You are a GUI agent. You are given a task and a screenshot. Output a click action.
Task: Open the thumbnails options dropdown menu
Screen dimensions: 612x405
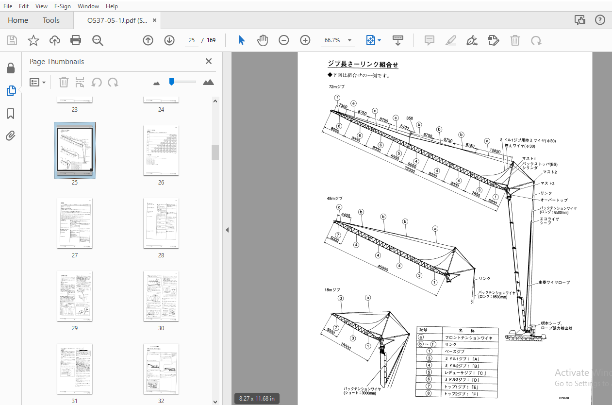coord(37,82)
